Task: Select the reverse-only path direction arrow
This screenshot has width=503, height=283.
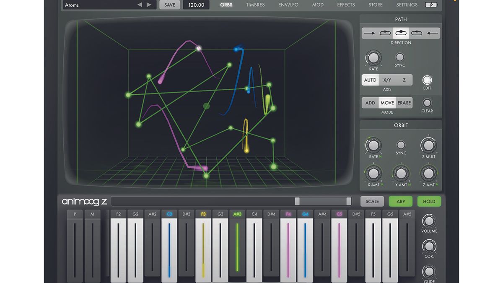Action: pos(432,33)
